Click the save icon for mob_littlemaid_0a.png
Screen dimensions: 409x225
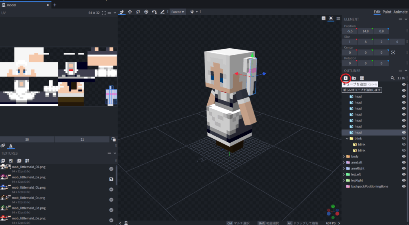tap(111, 179)
